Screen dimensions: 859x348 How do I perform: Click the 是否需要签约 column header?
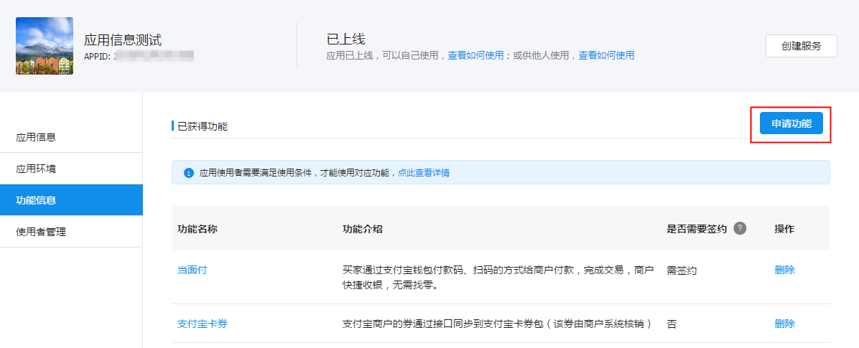[x=697, y=230]
